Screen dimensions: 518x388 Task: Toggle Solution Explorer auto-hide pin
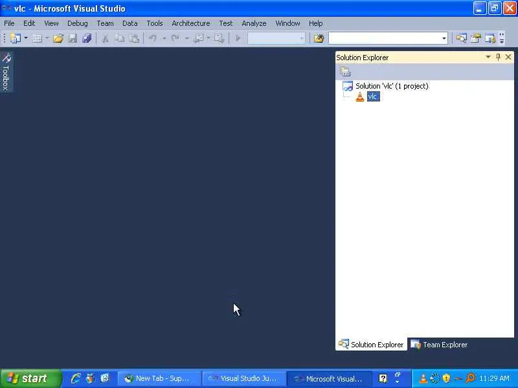point(498,57)
